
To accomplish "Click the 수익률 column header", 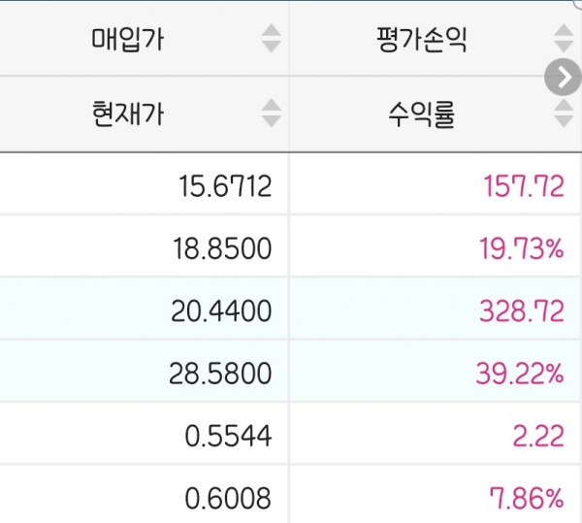I will pos(422,114).
